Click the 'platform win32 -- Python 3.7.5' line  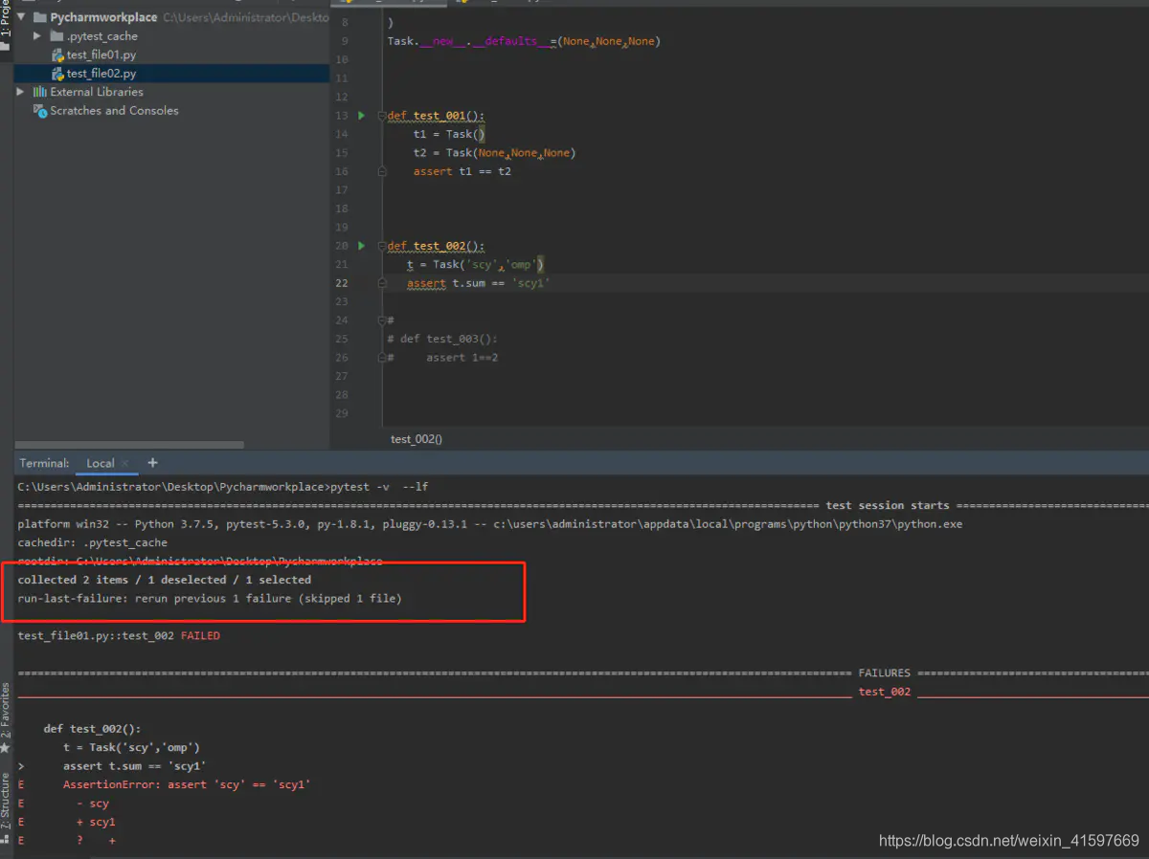[x=490, y=524]
